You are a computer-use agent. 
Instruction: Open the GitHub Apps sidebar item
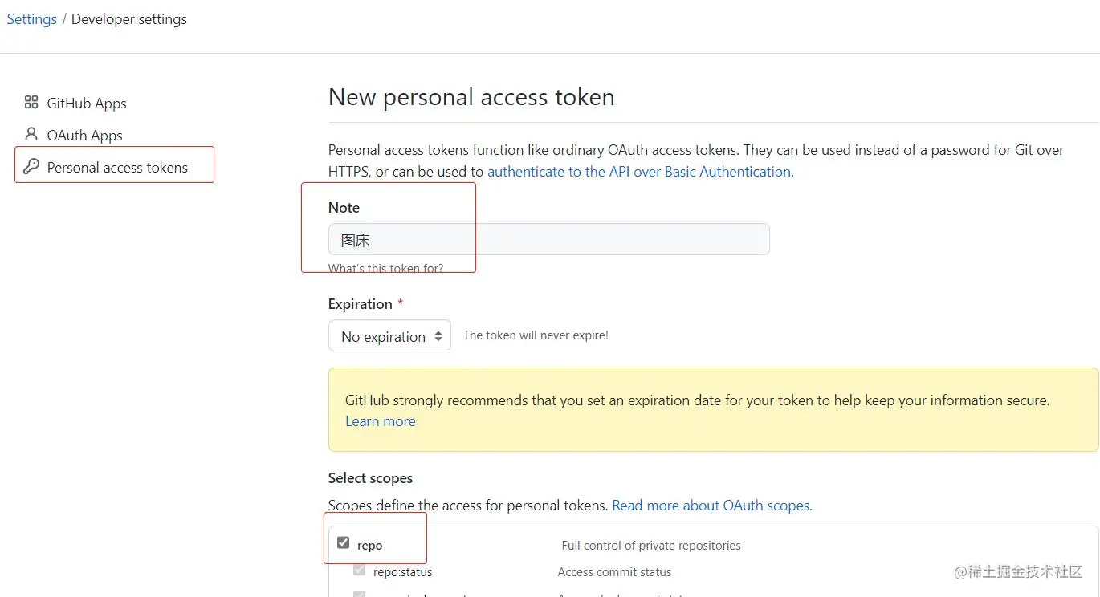point(86,103)
